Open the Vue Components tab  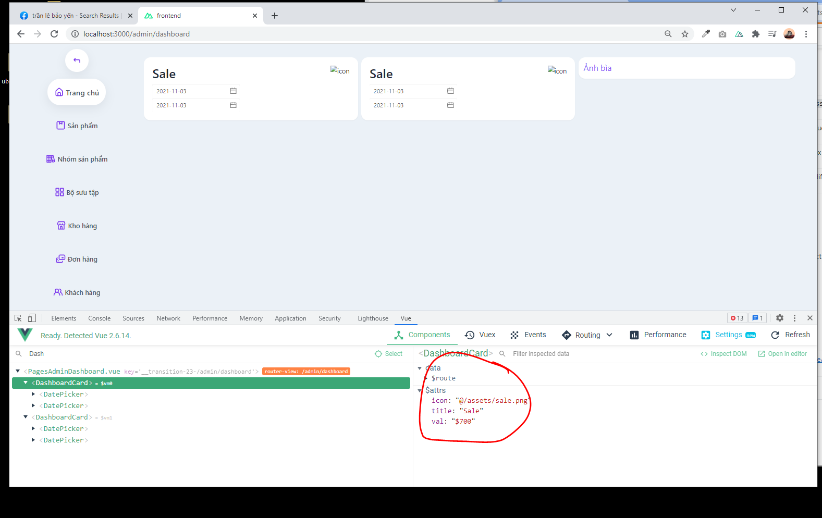[x=422, y=335]
